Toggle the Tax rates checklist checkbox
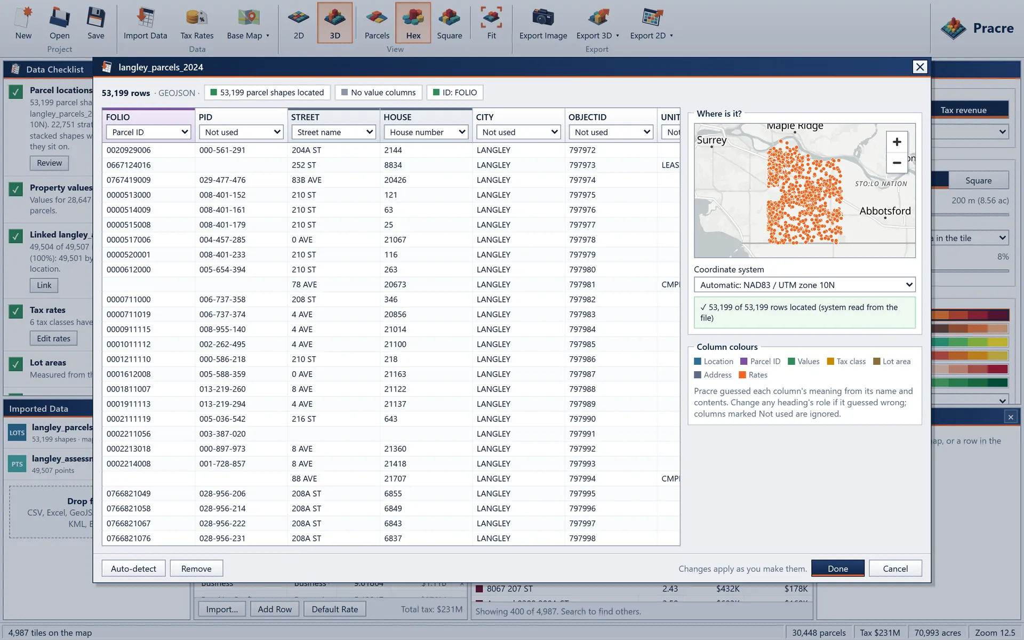1024x640 pixels. click(15, 311)
